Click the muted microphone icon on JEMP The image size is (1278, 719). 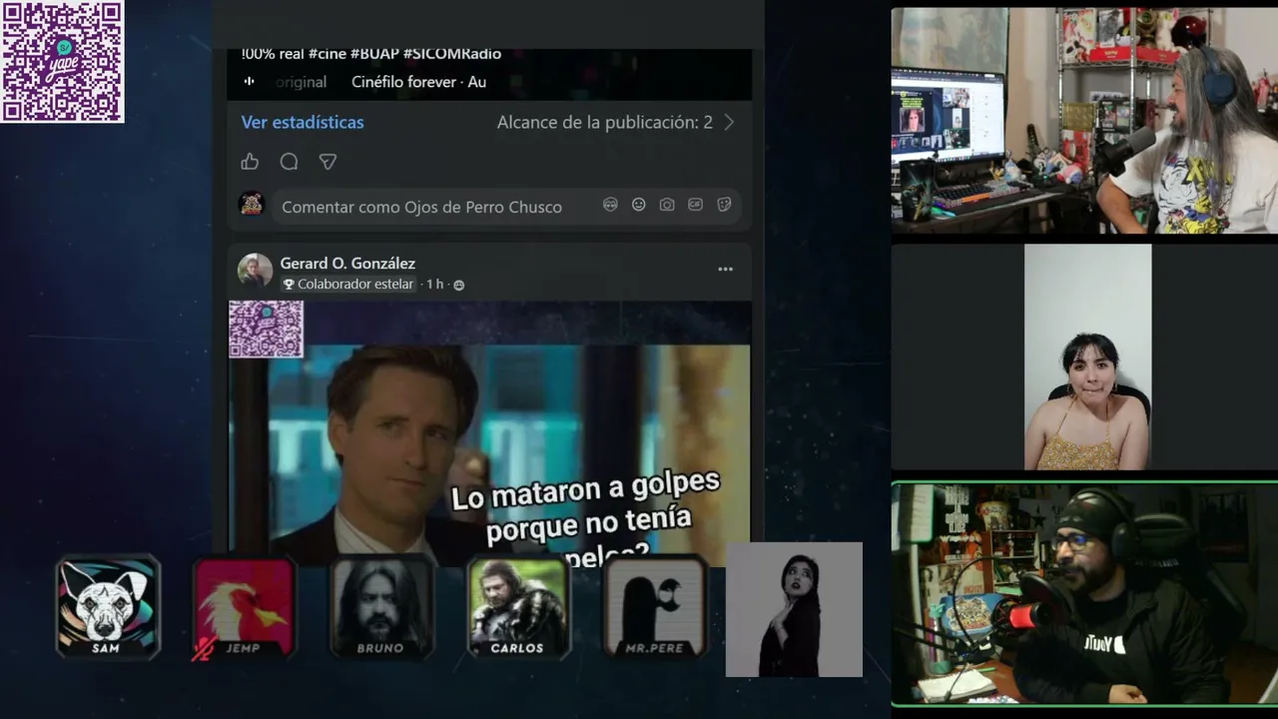204,650
